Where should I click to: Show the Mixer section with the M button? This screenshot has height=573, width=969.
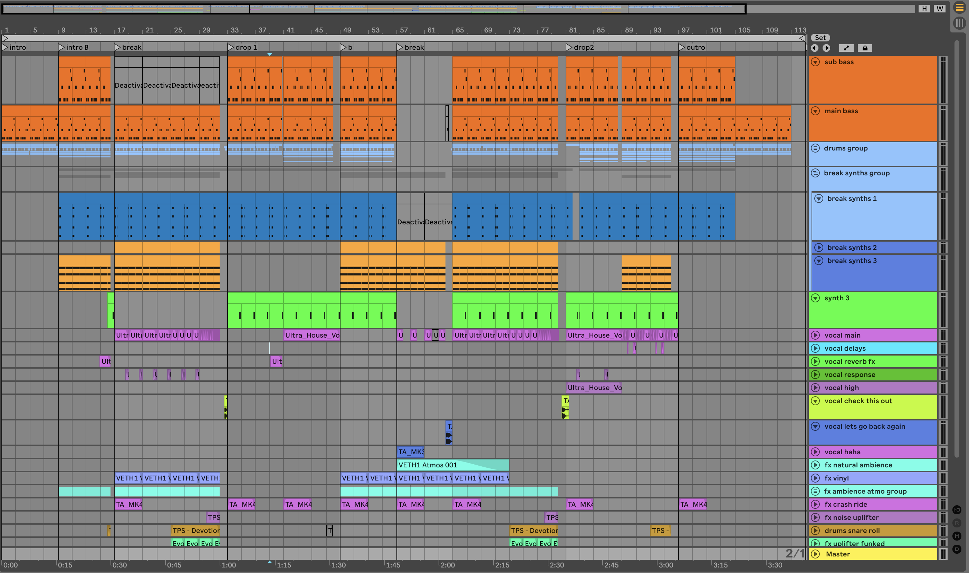click(957, 536)
